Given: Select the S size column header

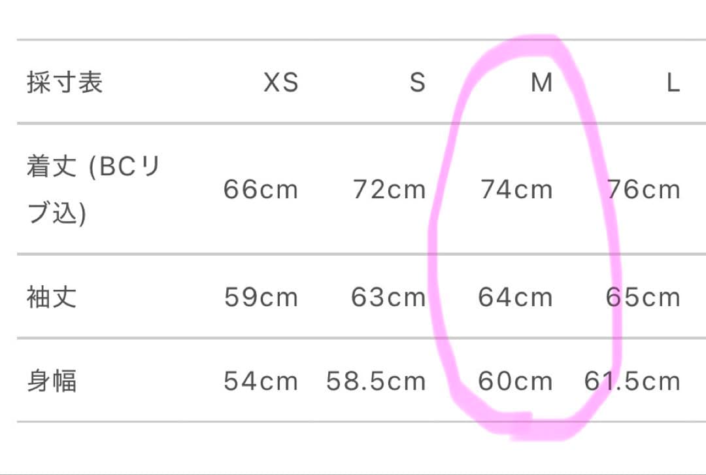Looking at the screenshot, I should point(417,83).
